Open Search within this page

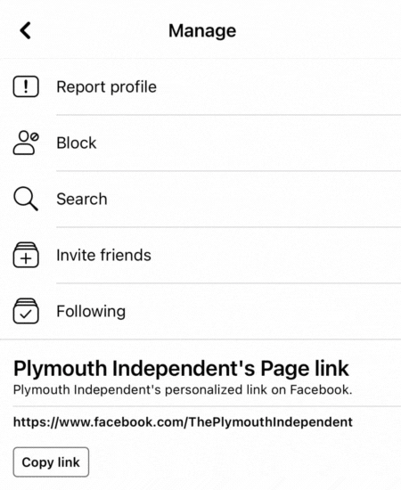200,199
